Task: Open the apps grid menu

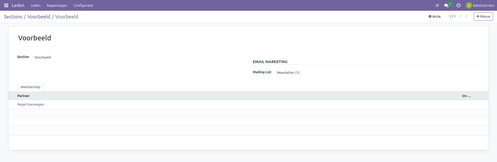Action: (6, 5)
